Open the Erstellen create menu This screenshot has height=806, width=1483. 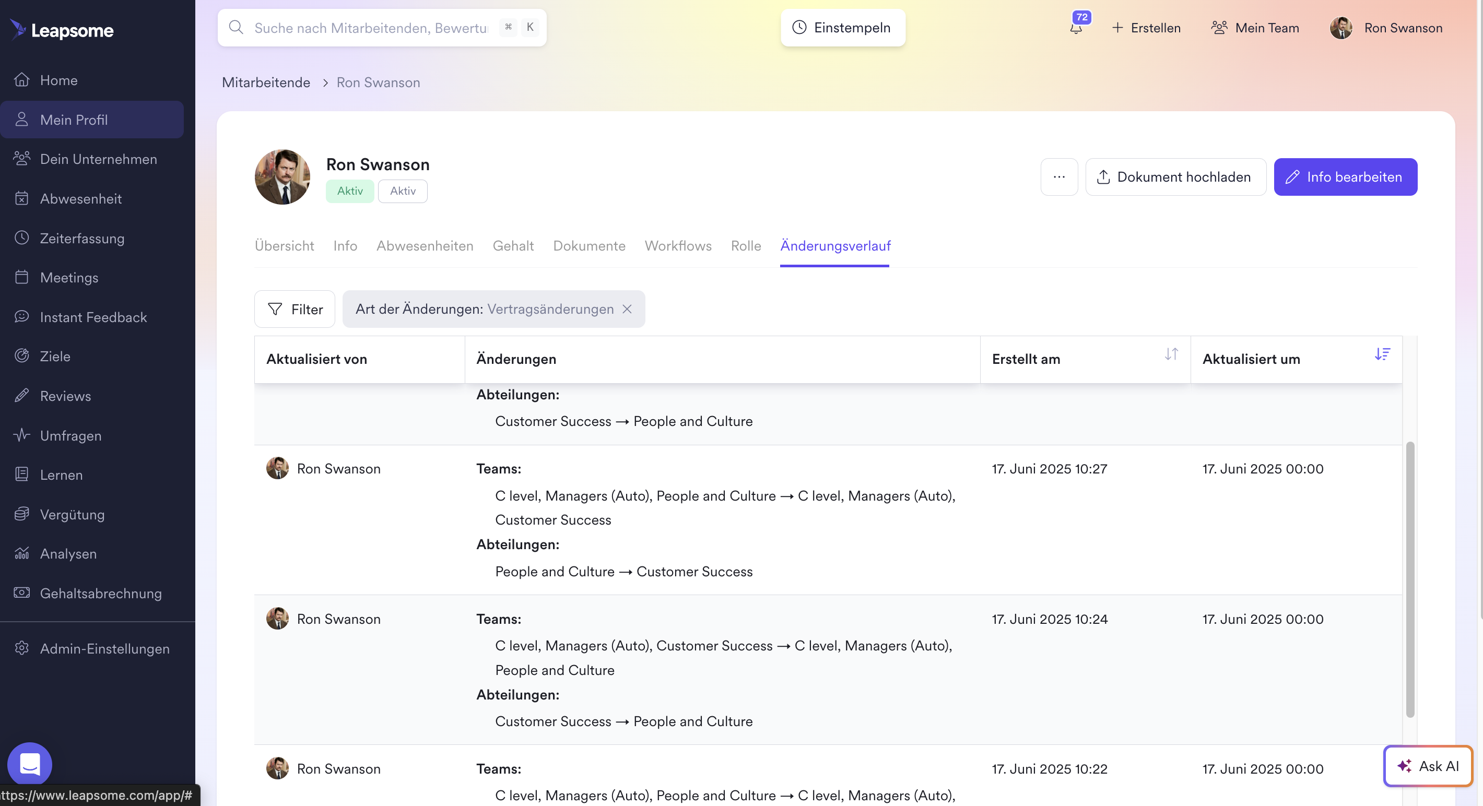tap(1146, 28)
